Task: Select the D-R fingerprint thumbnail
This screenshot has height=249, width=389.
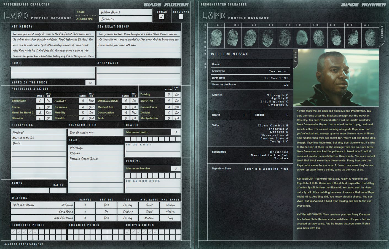Action: [x=319, y=37]
